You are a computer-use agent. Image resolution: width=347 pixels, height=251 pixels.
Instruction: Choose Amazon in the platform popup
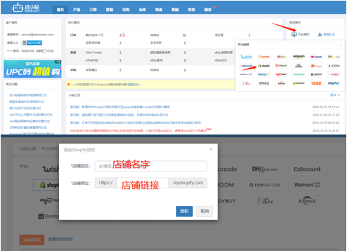(299, 57)
